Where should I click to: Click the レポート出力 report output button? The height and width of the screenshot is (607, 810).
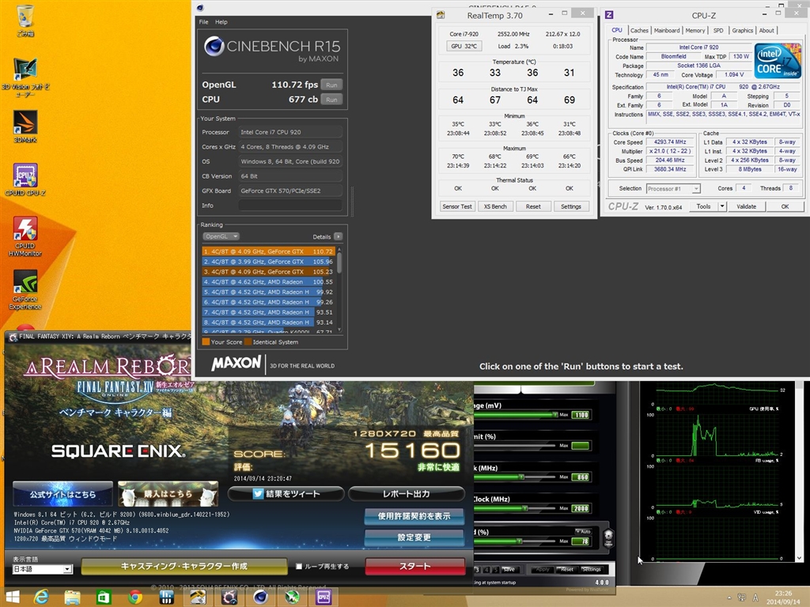406,494
